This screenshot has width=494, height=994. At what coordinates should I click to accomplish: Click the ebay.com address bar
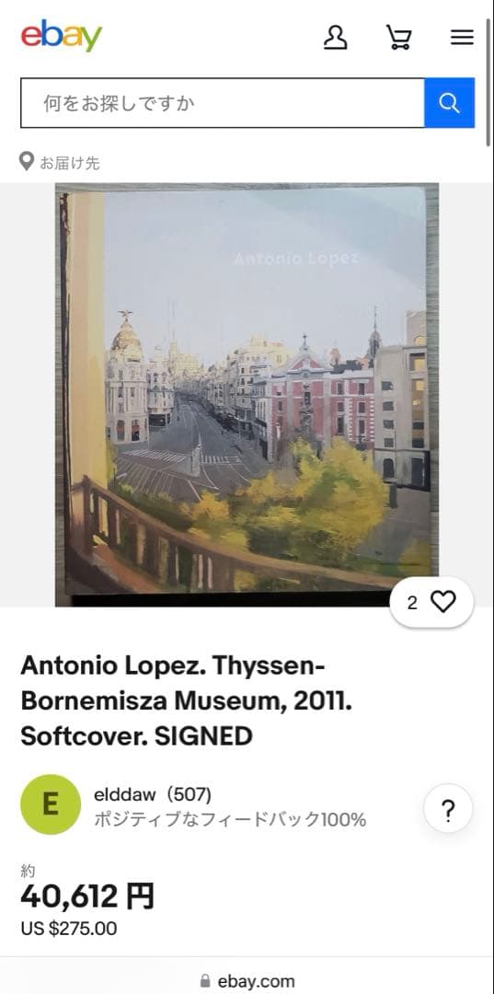(x=247, y=981)
